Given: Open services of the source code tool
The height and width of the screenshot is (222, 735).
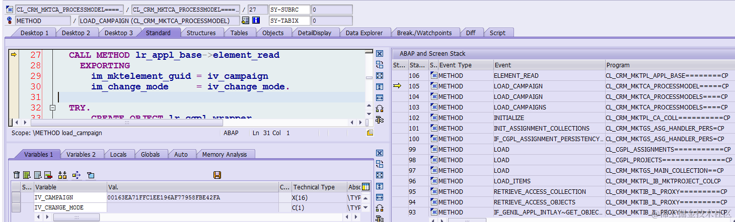Looking at the screenshot, I should [380, 120].
